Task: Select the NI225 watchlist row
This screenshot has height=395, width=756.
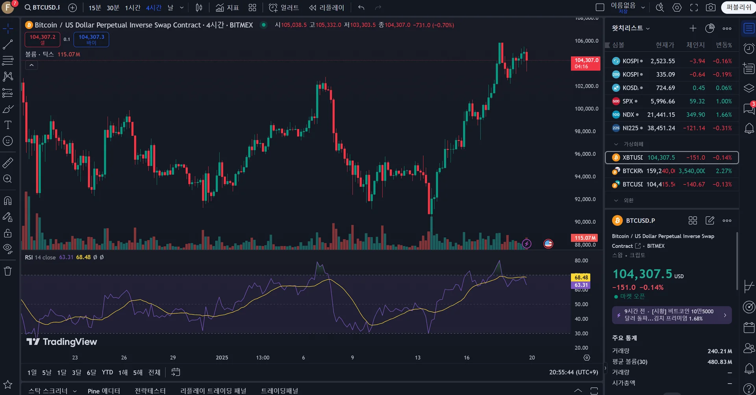Action: tap(672, 128)
